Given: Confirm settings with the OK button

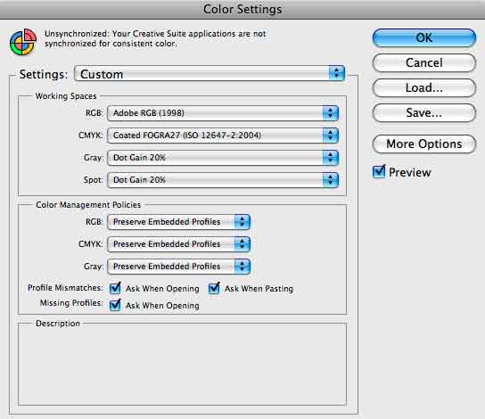Looking at the screenshot, I should [x=424, y=38].
